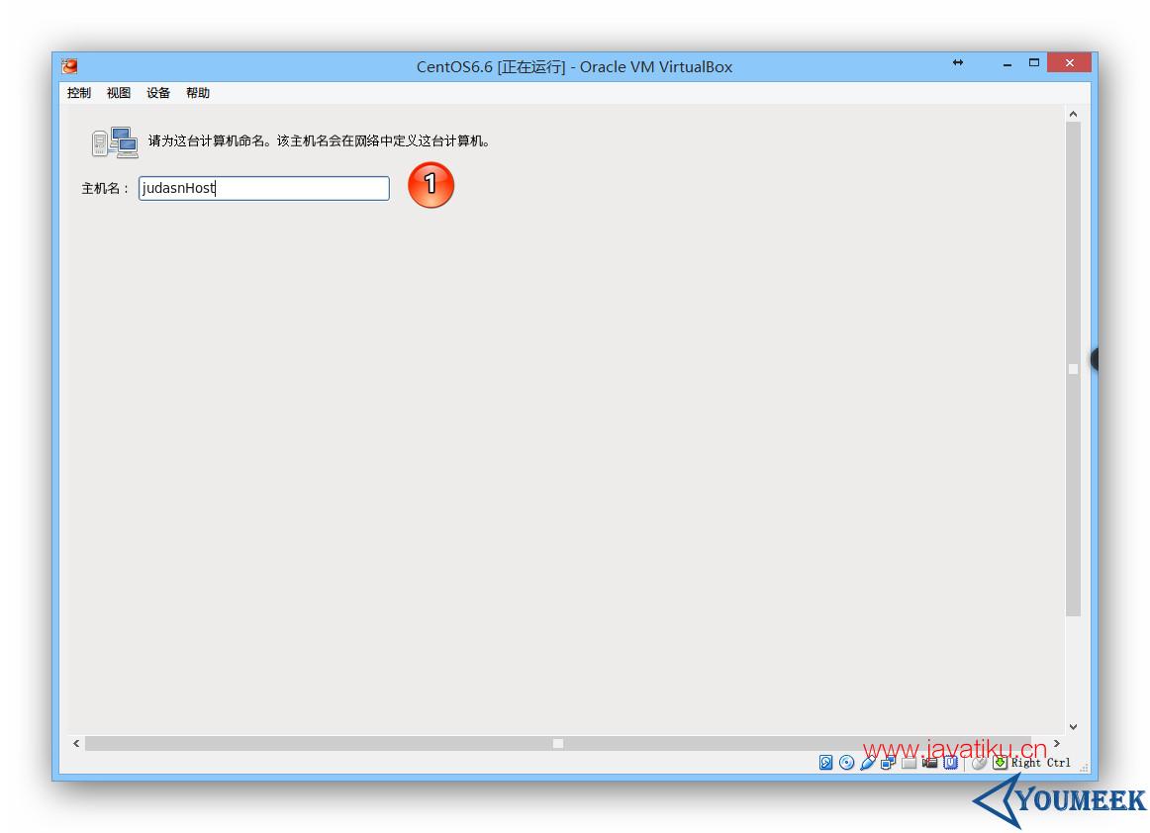Click the optical disc status icon
This screenshot has height=833, width=1150.
pos(846,763)
